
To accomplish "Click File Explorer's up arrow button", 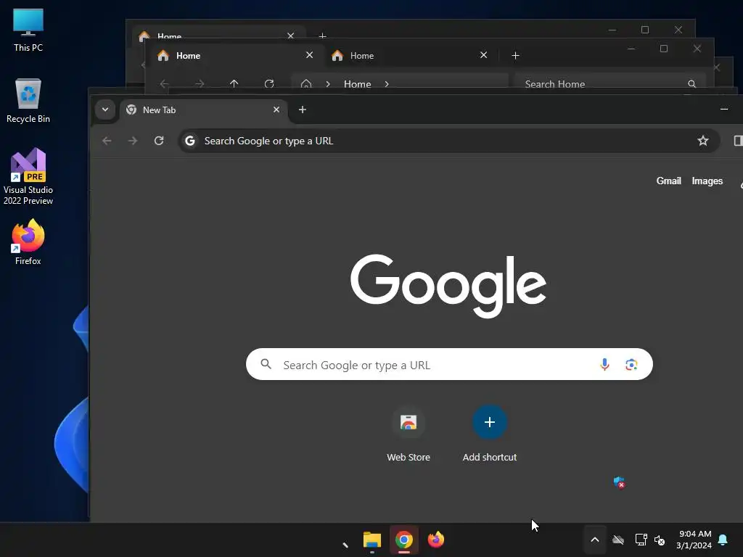I will tap(234, 84).
